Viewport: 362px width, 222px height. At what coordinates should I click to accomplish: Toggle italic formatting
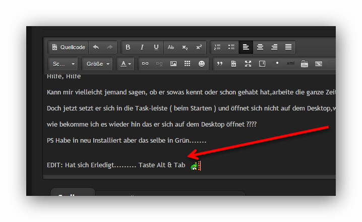(142, 47)
